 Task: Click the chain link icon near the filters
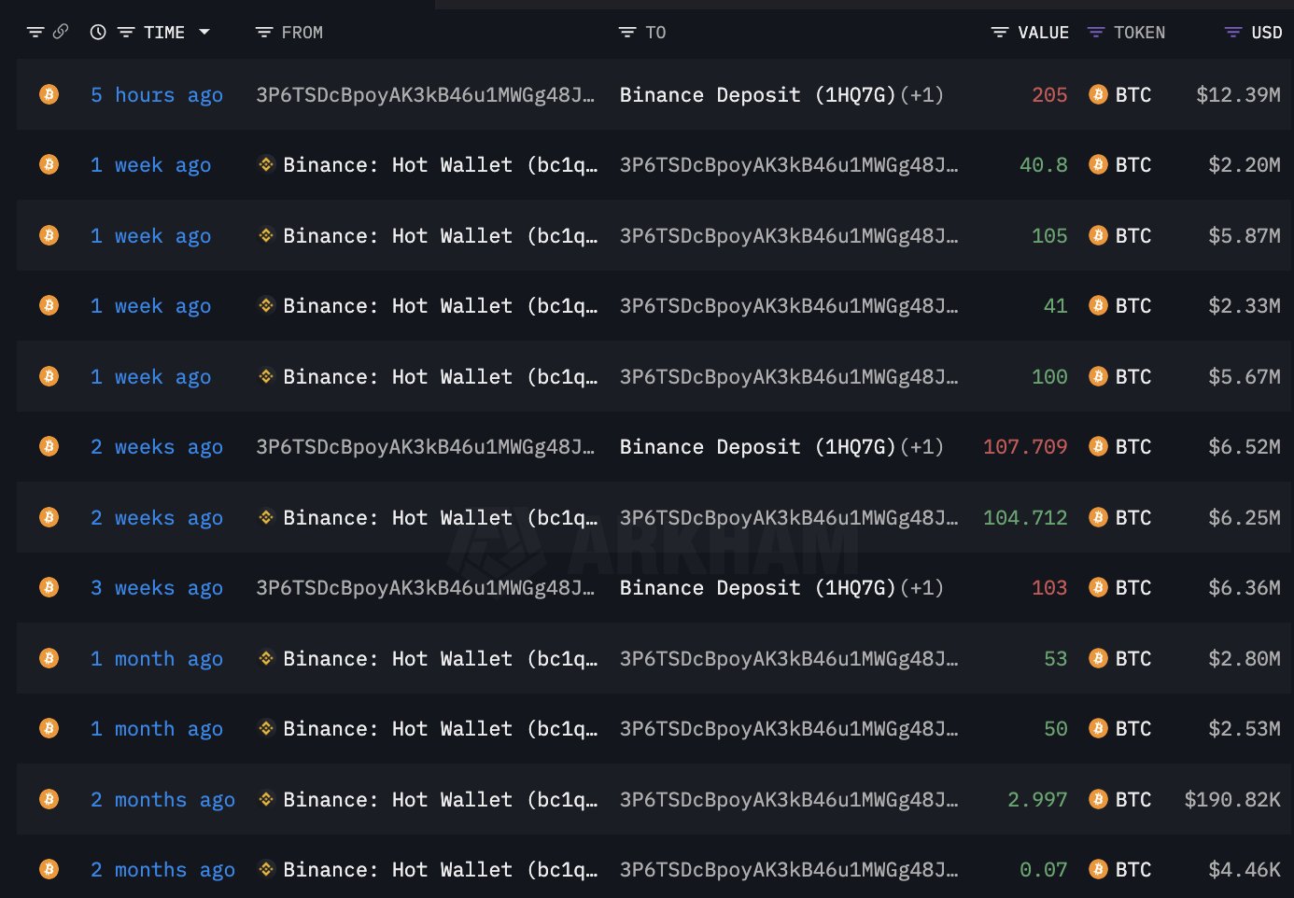[x=61, y=31]
